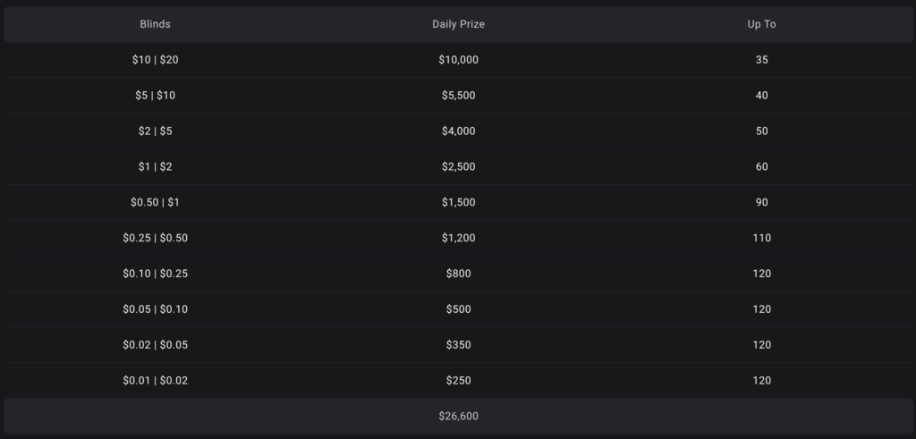The width and height of the screenshot is (916, 439).
Task: Click the $1,200 daily prize value
Action: click(x=458, y=238)
